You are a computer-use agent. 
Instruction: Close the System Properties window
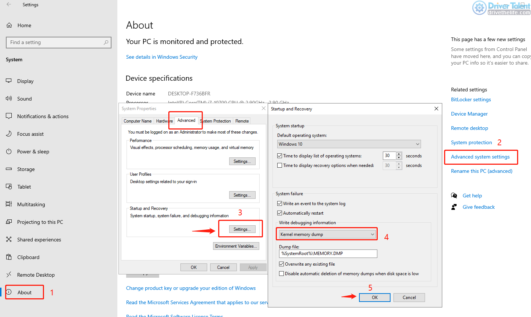(x=263, y=108)
